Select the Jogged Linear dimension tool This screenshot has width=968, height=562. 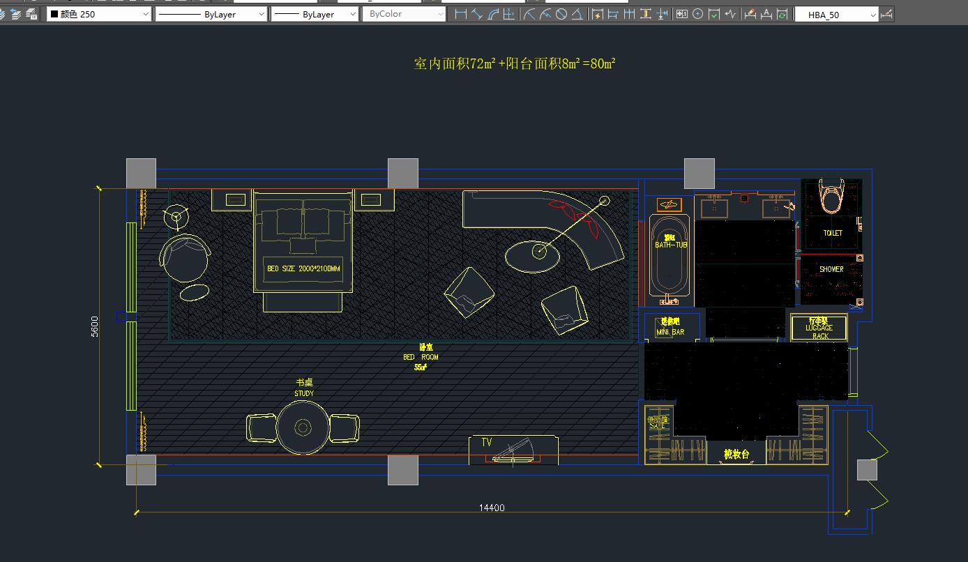coord(729,14)
